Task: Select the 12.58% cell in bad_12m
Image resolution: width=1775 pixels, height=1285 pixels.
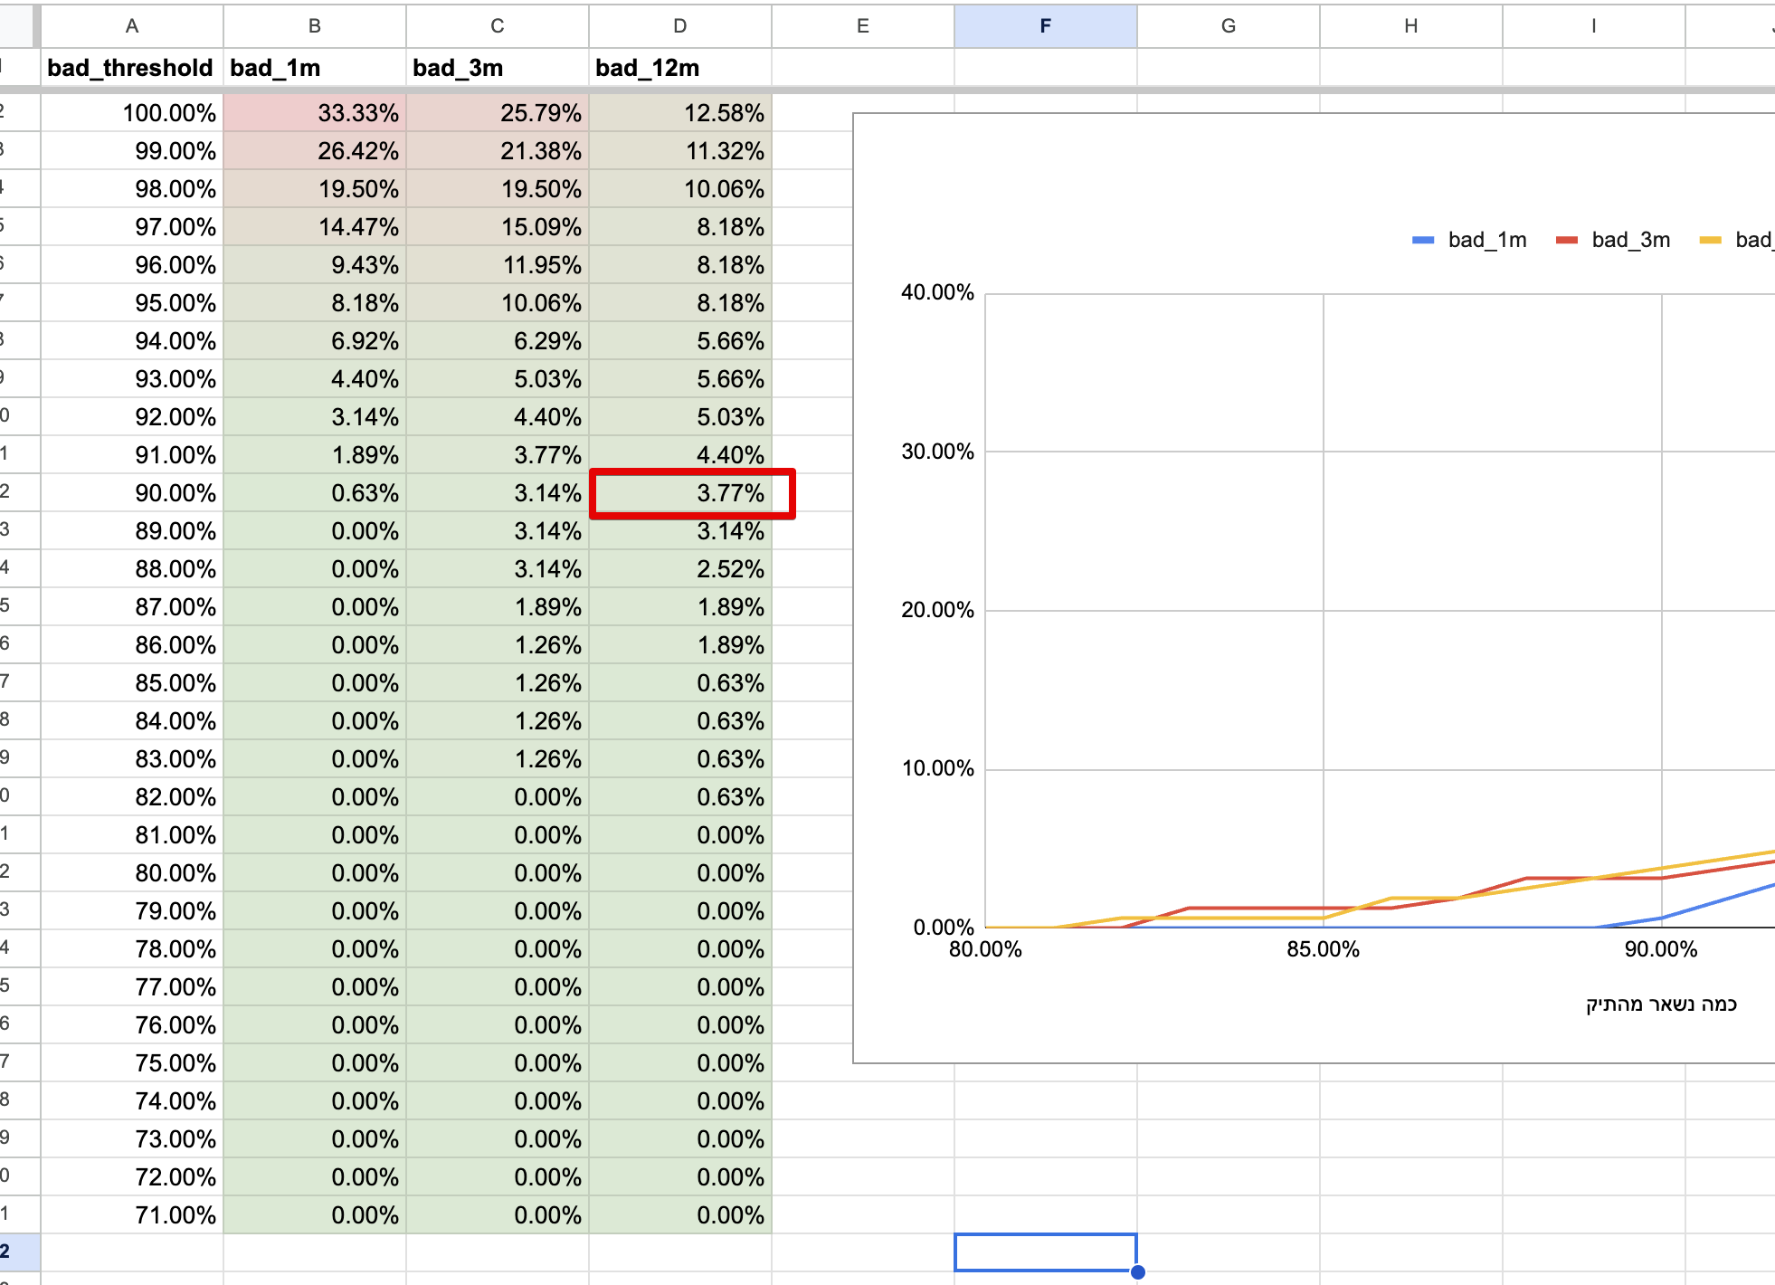Action: coord(679,113)
